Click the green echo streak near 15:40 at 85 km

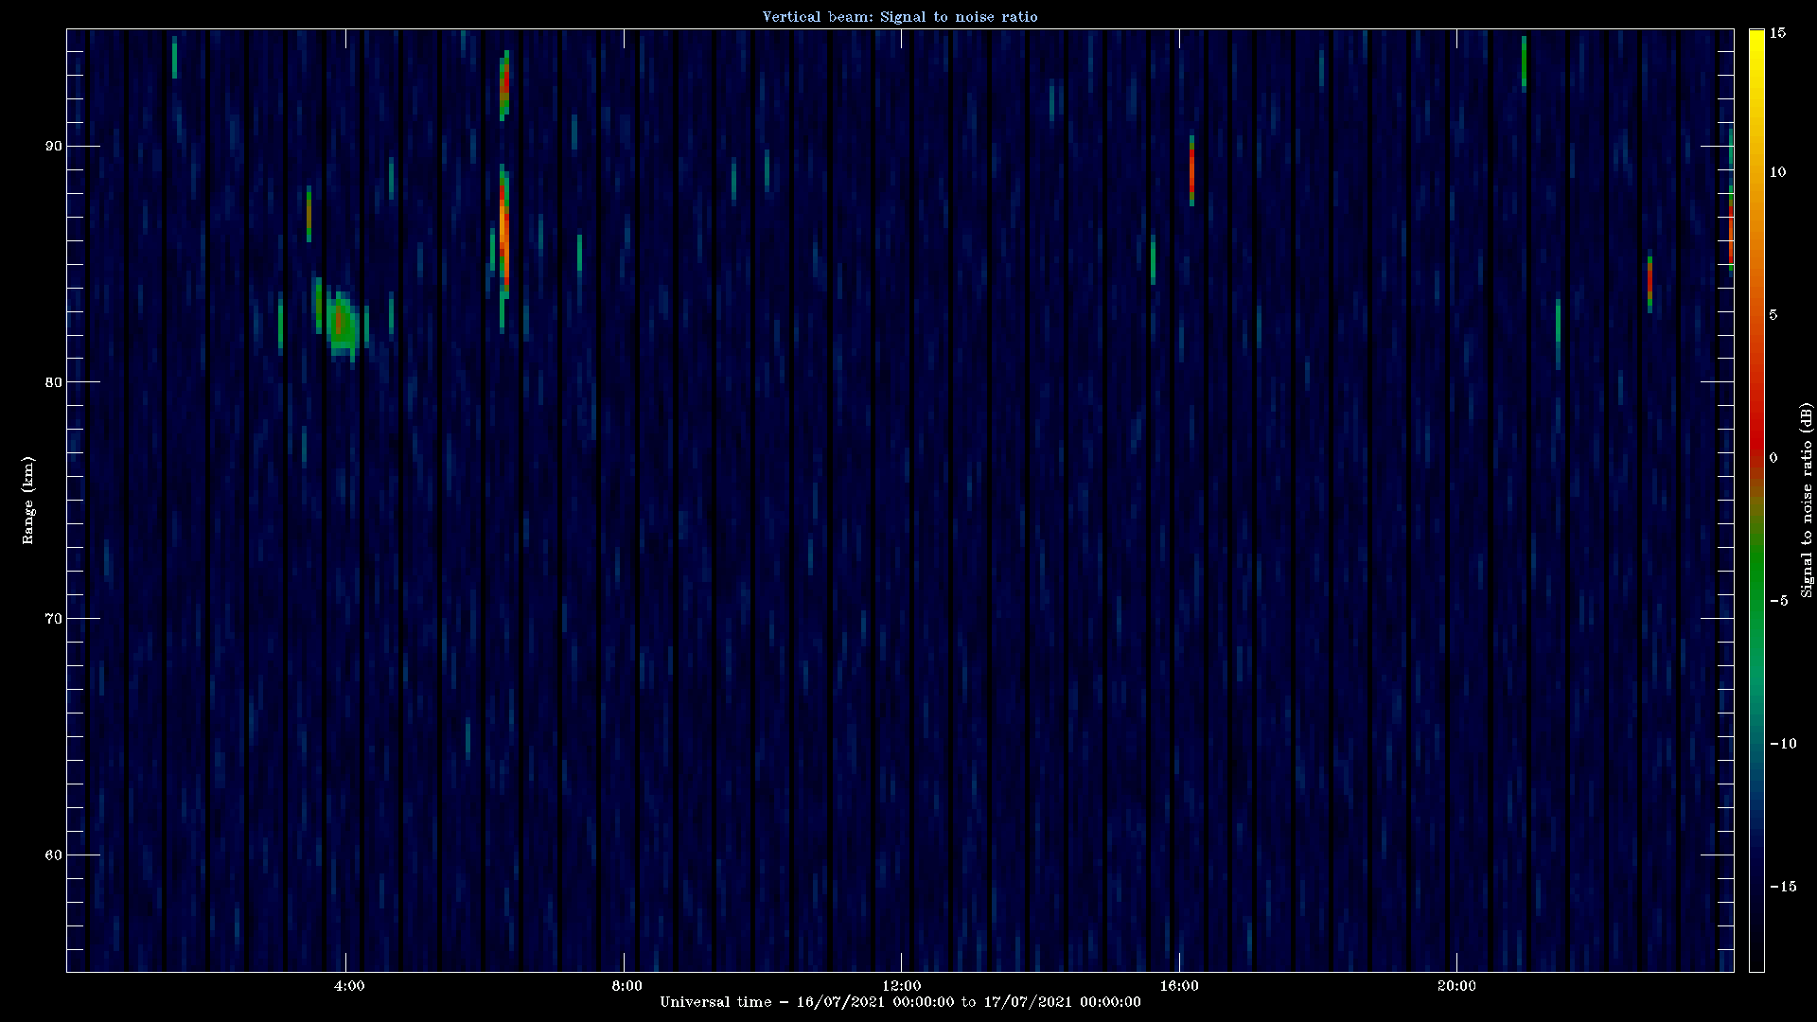1153,259
